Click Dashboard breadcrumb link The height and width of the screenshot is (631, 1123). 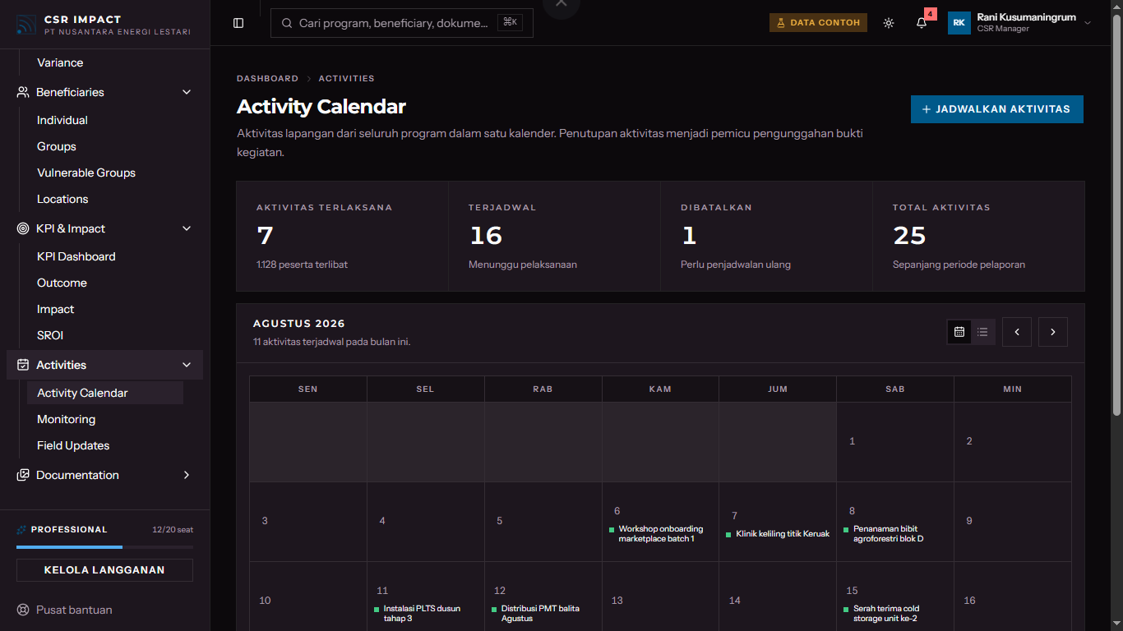click(267, 79)
